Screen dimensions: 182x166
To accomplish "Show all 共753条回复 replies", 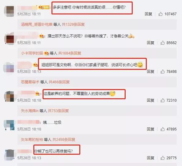I will click(58, 111).
